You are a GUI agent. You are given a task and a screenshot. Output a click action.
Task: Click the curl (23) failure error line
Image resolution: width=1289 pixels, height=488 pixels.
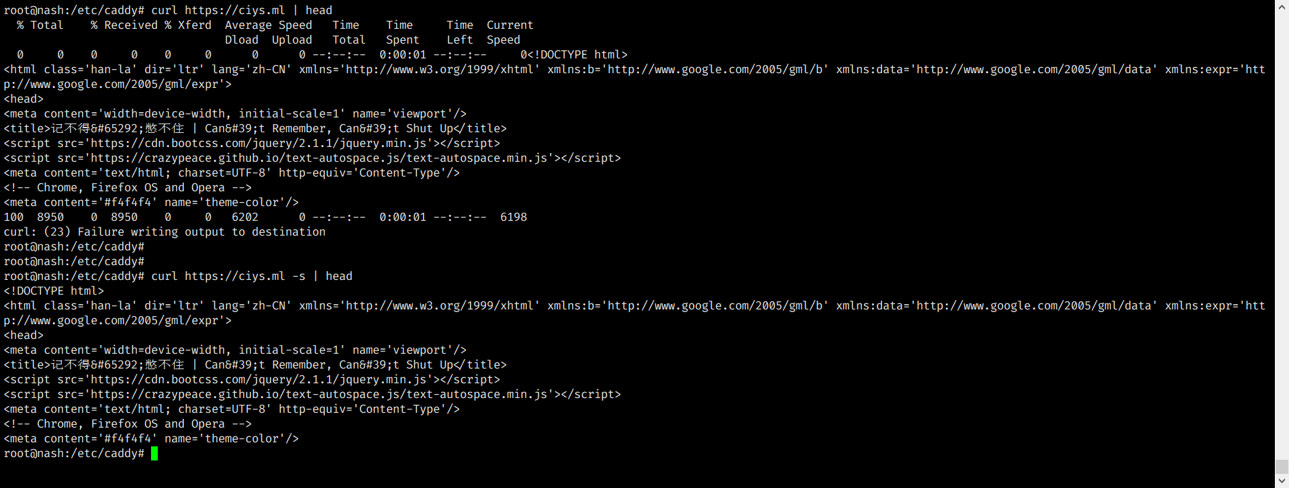[164, 232]
